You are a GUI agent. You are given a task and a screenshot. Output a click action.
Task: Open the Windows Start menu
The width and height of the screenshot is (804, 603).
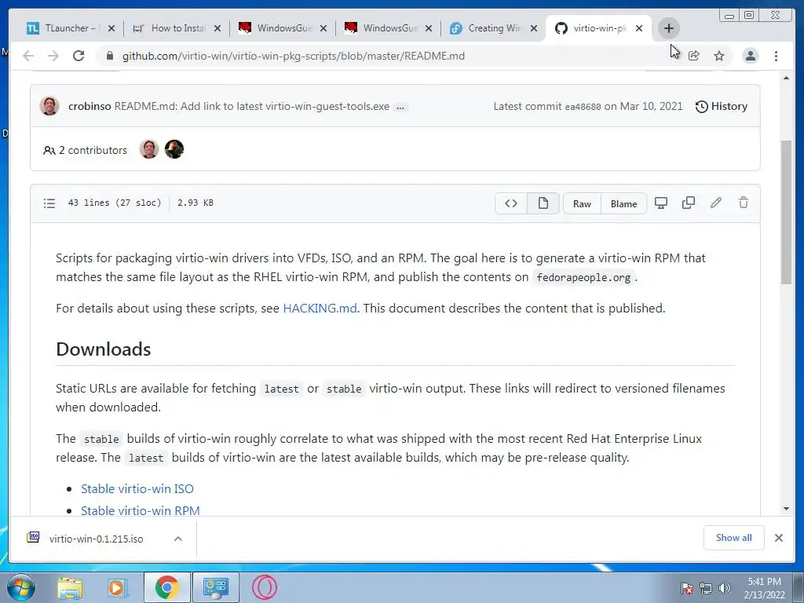click(x=21, y=587)
